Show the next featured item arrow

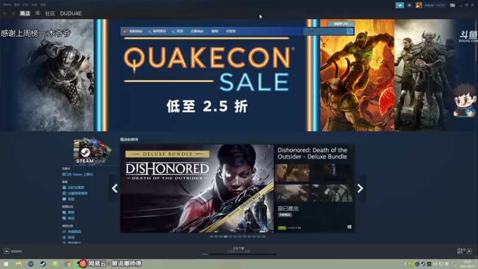point(360,188)
